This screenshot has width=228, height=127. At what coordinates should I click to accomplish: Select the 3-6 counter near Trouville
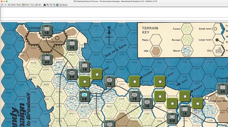[x=223, y=89]
